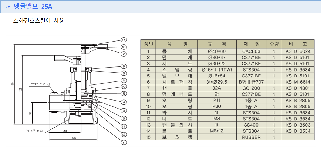The width and height of the screenshot is (322, 156).
Task: Click the '9t' spec cell
Action: click(x=217, y=94)
